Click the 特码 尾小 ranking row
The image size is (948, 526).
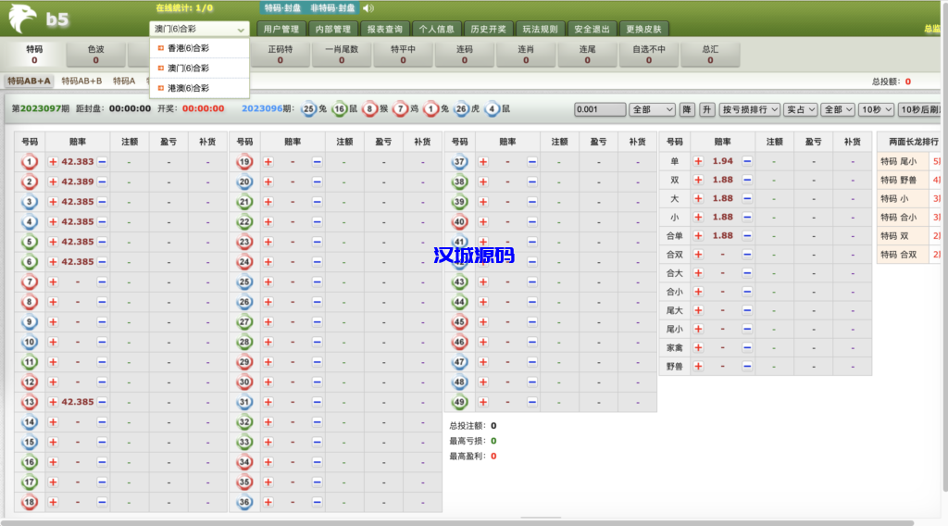pos(909,161)
